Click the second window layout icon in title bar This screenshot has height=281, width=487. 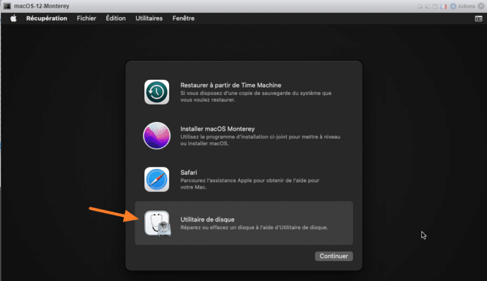(x=427, y=6)
